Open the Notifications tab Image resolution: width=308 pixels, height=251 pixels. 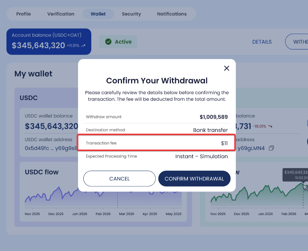coord(172,14)
